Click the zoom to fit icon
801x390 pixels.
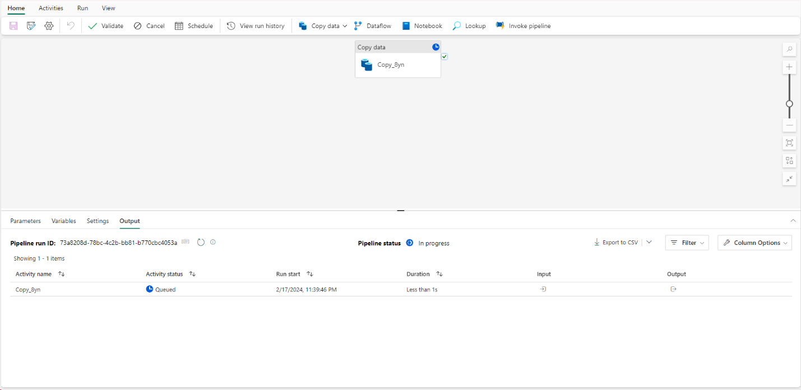tap(789, 143)
